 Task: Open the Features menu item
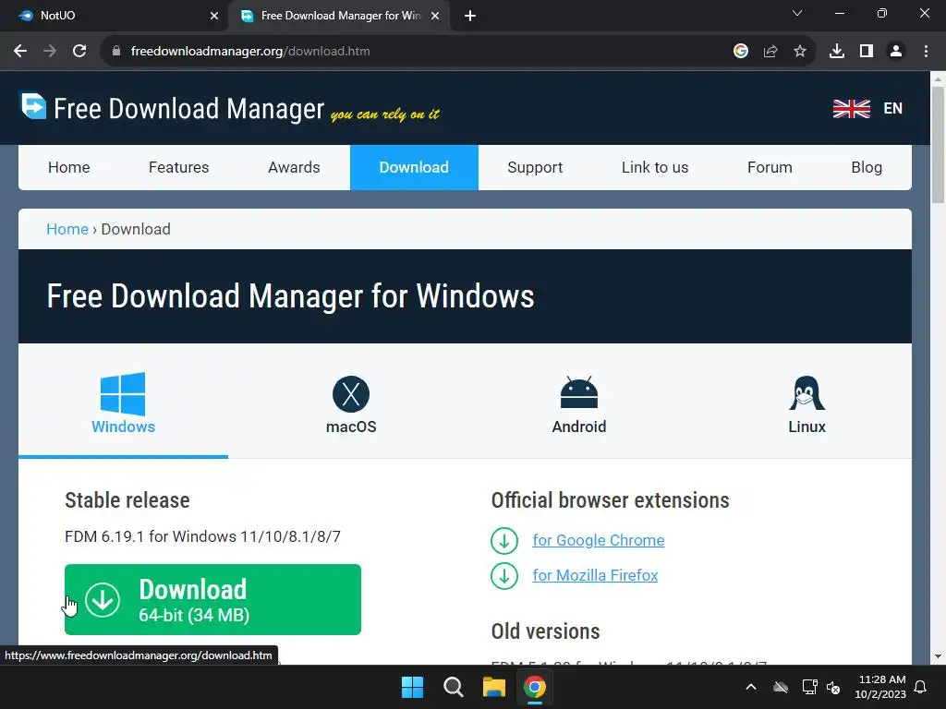(178, 168)
